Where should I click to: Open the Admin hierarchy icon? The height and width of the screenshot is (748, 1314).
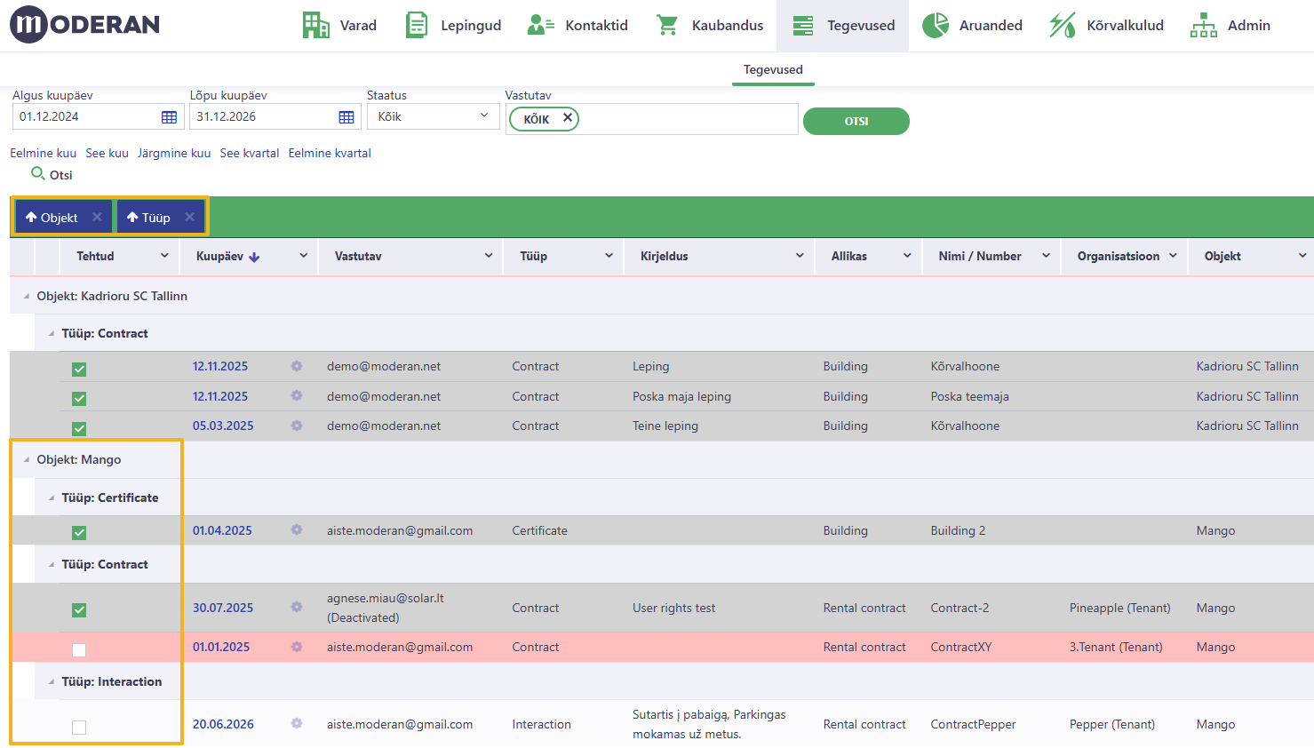pyautogui.click(x=1203, y=25)
